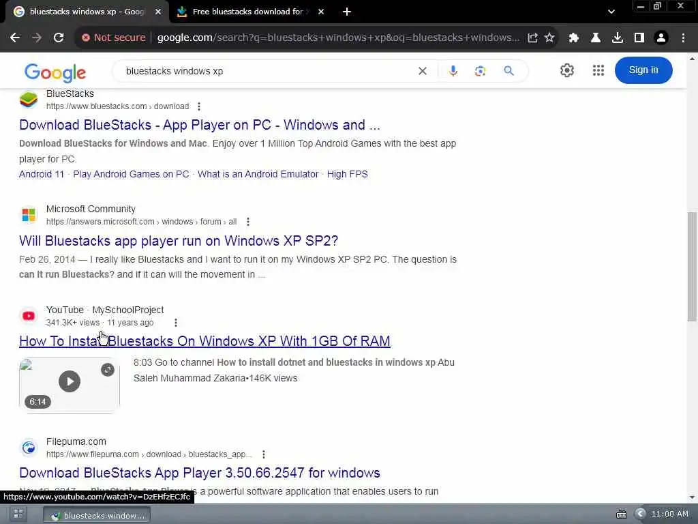Go back using the browser back arrow
This screenshot has height=524, width=698.
[x=15, y=38]
